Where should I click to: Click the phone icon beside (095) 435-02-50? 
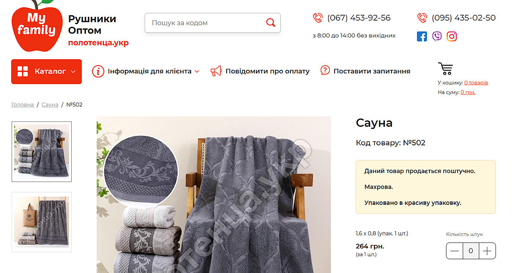[422, 18]
